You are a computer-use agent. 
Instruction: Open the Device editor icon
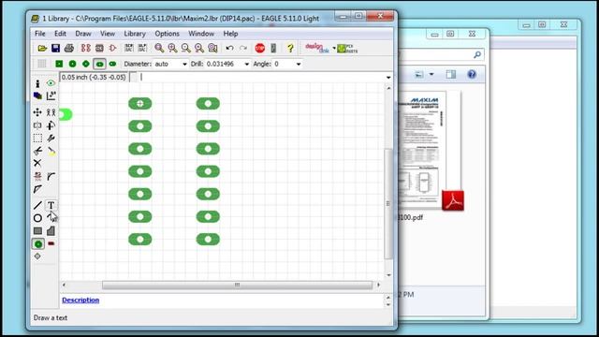[x=86, y=48]
